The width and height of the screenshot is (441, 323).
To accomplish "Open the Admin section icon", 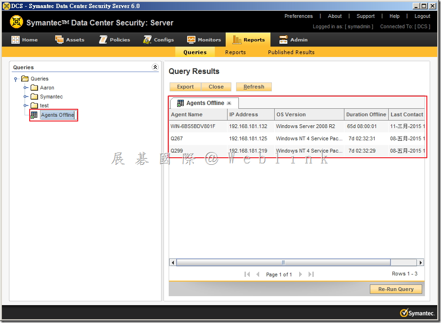I will [283, 40].
